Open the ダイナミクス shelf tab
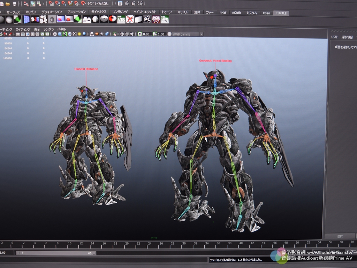357x268 pixels. 99,12
